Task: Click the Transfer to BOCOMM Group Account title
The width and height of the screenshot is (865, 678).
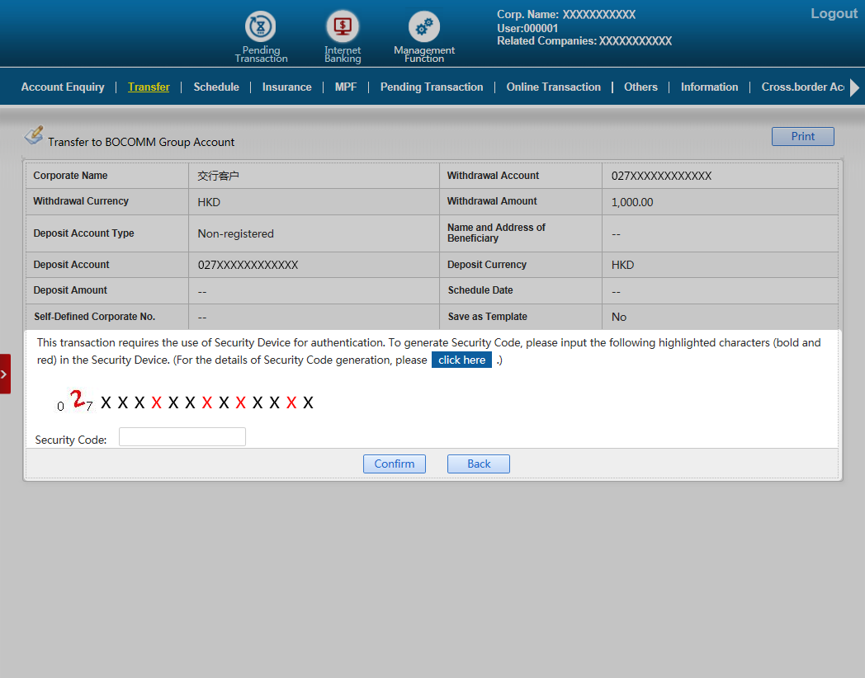Action: (x=141, y=142)
